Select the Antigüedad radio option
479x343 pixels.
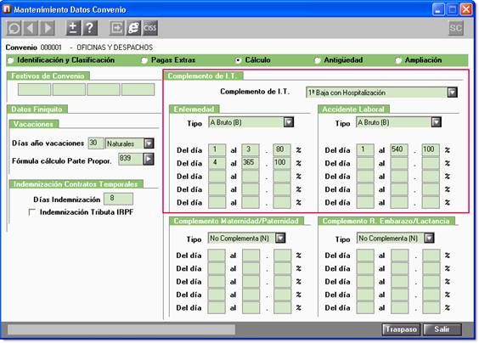click(x=318, y=60)
